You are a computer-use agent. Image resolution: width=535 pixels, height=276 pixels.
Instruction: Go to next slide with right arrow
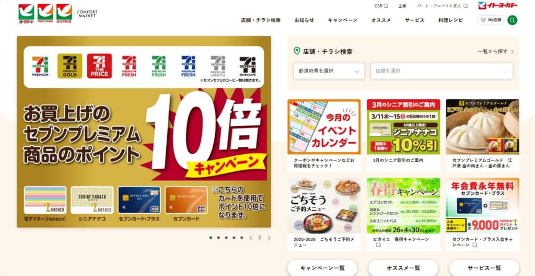pyautogui.click(x=269, y=238)
